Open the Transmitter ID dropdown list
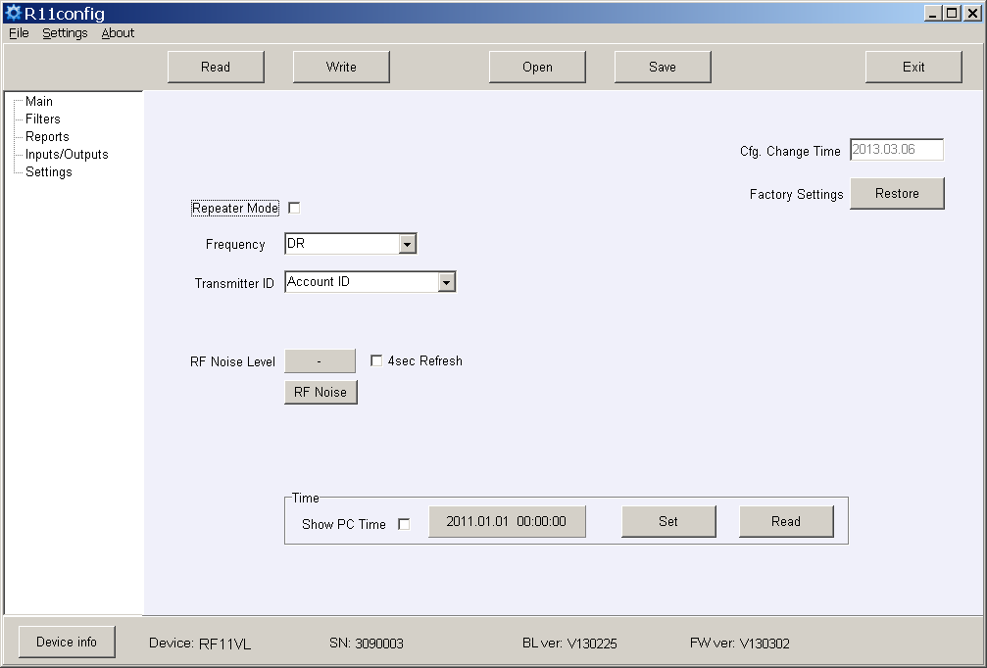 tap(446, 282)
